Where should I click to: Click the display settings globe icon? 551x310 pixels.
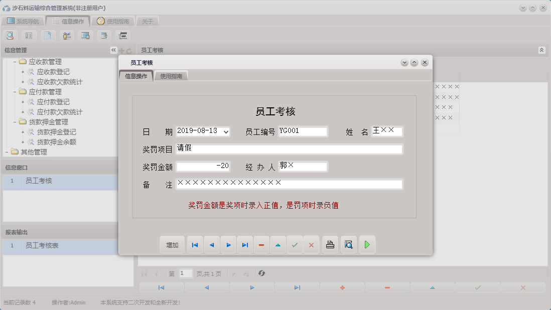click(84, 36)
